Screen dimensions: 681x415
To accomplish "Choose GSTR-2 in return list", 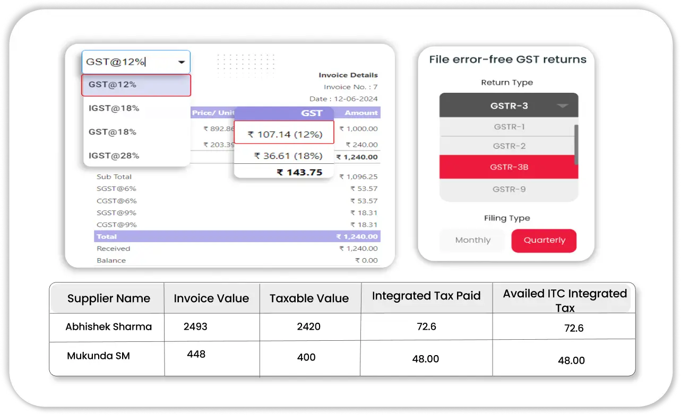I will pos(508,146).
